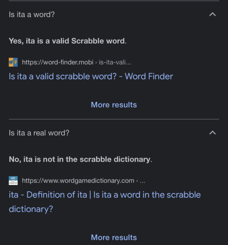The width and height of the screenshot is (228, 245).
Task: Click the "Is ita a word?" question heading
Action: coord(32,15)
